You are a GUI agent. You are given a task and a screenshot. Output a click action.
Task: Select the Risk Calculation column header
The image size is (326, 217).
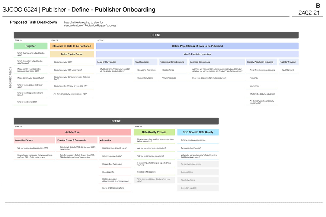coord(145,62)
